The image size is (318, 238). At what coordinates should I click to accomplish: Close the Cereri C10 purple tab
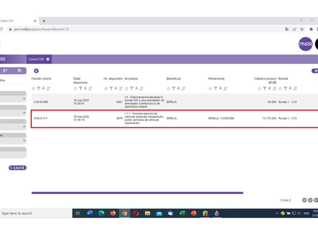tap(48, 59)
